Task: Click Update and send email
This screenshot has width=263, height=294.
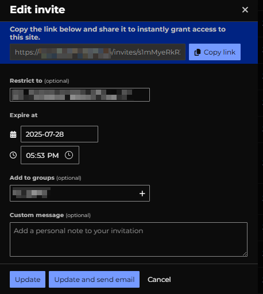Action: 94,279
